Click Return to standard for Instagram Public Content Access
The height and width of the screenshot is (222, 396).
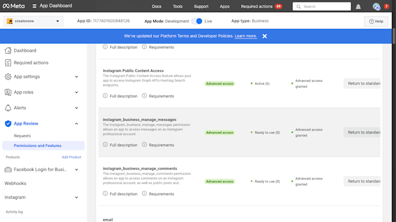pyautogui.click(x=362, y=84)
